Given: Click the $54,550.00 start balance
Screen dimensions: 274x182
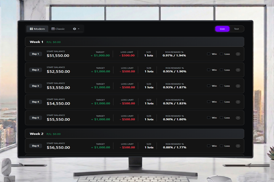Looking at the screenshot, I should pyautogui.click(x=58, y=103).
